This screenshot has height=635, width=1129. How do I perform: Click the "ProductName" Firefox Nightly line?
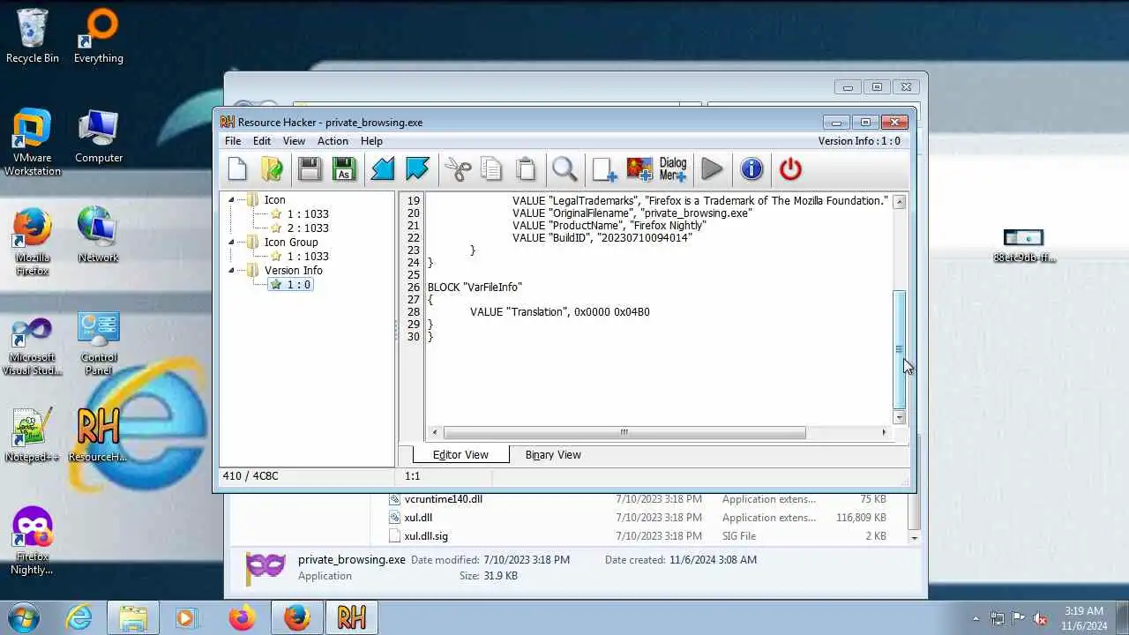pos(609,226)
